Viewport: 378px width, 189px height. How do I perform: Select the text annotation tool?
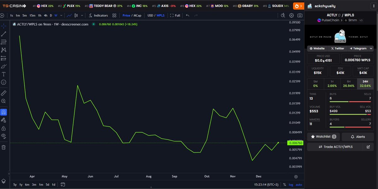pyautogui.click(x=3, y=74)
